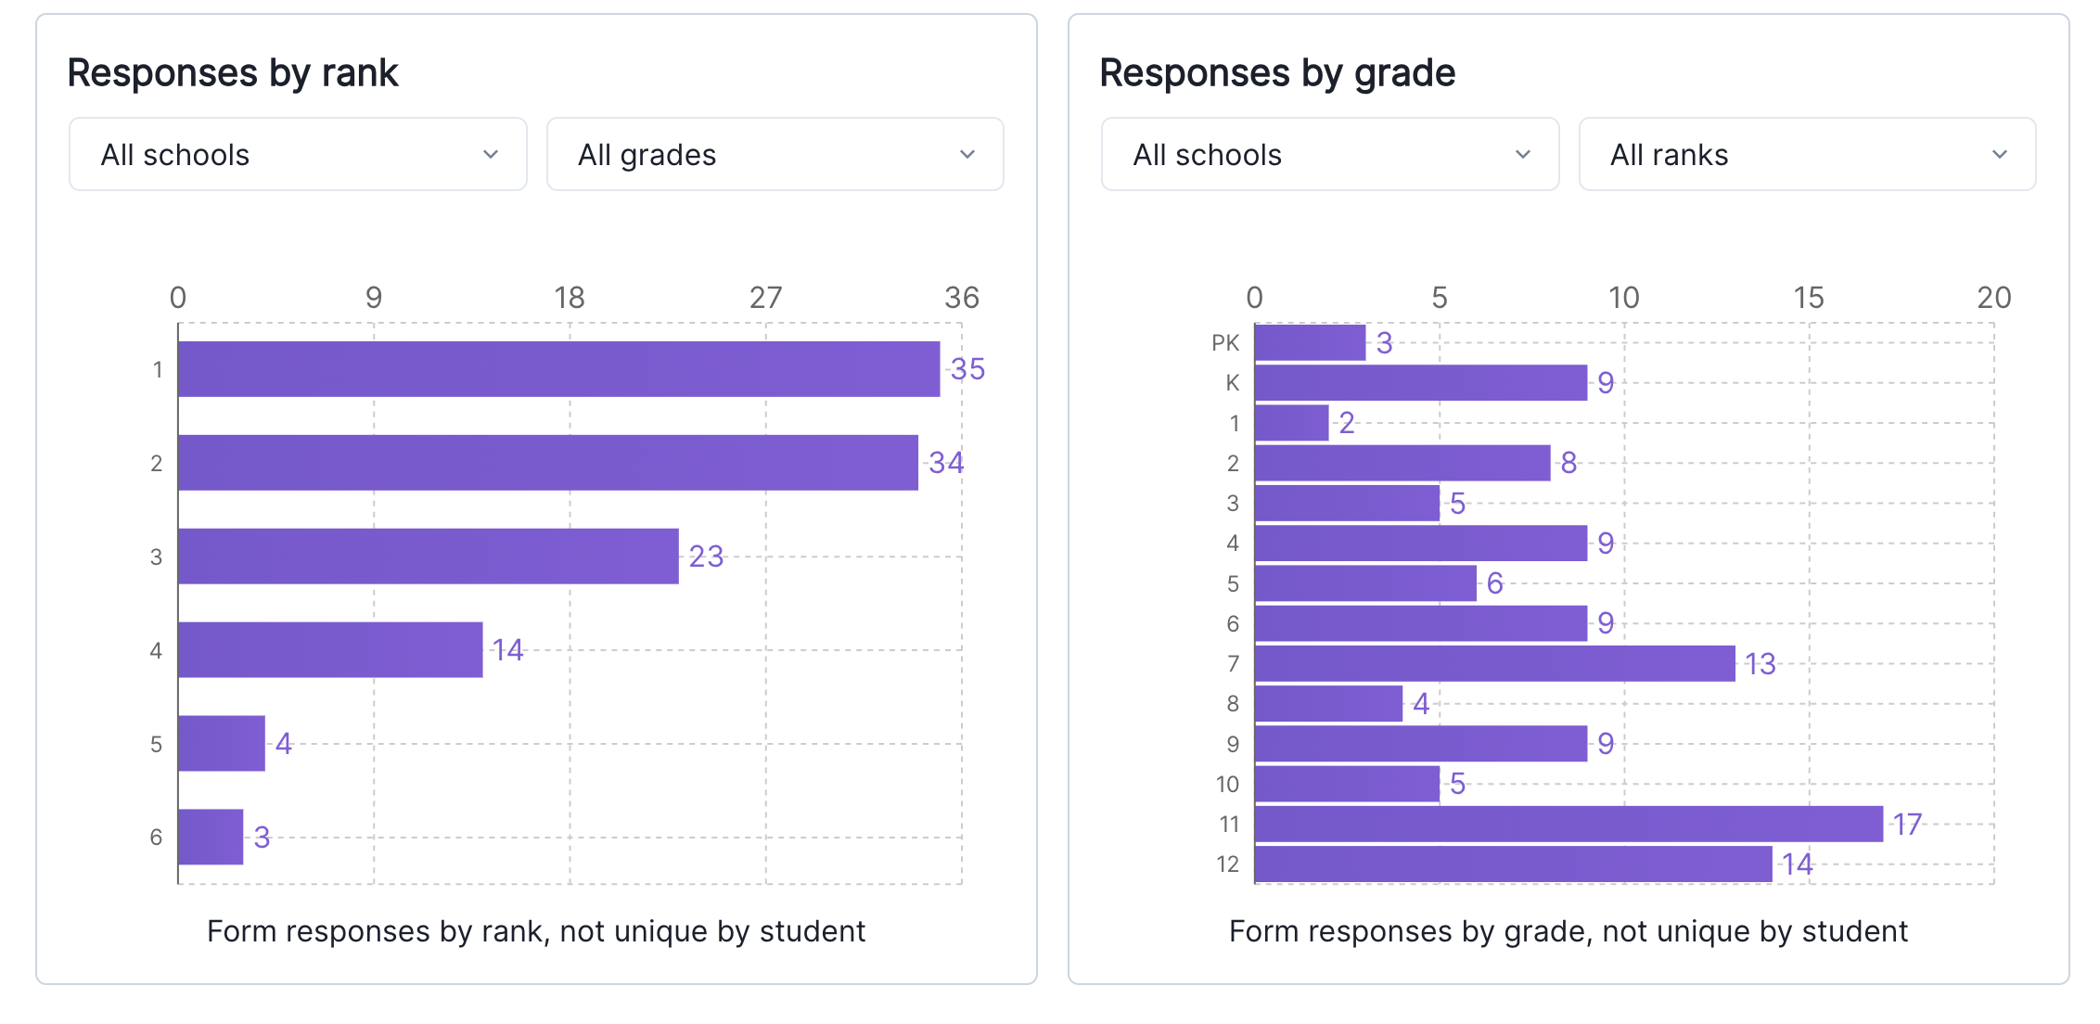Select the grade 12 bar showing 14

1513,864
